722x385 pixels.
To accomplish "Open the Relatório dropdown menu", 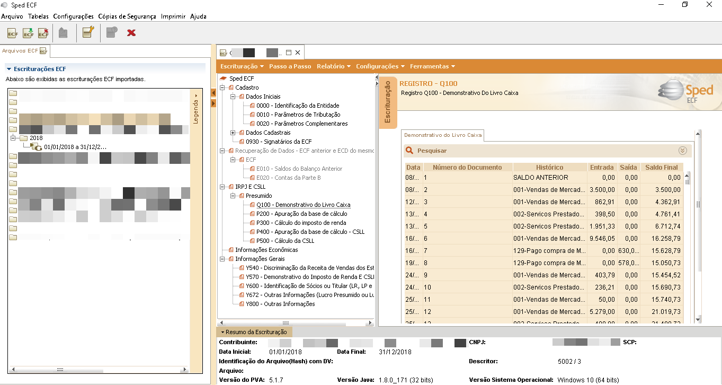I will (x=334, y=66).
